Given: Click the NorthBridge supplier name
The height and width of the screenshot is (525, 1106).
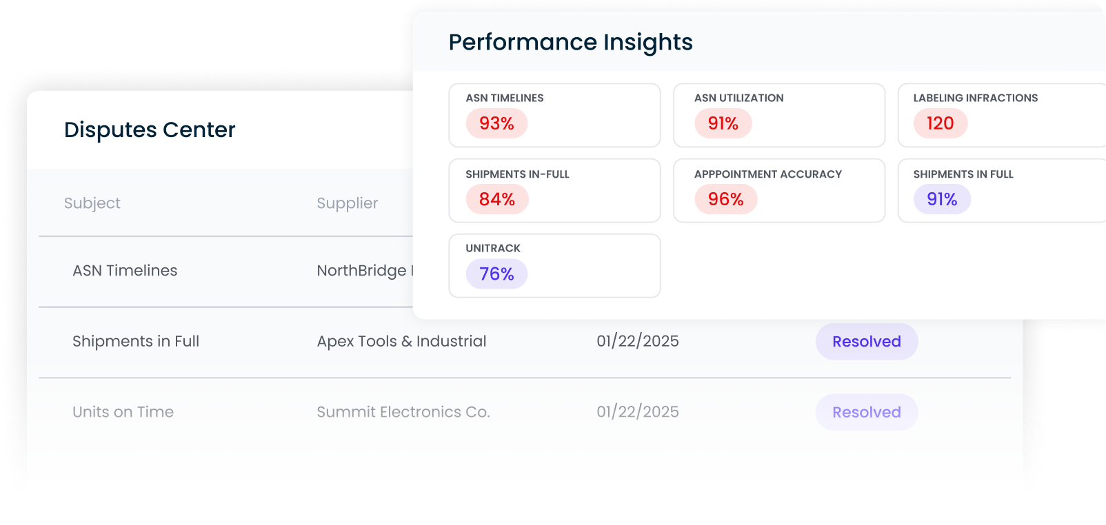Looking at the screenshot, I should click(363, 271).
